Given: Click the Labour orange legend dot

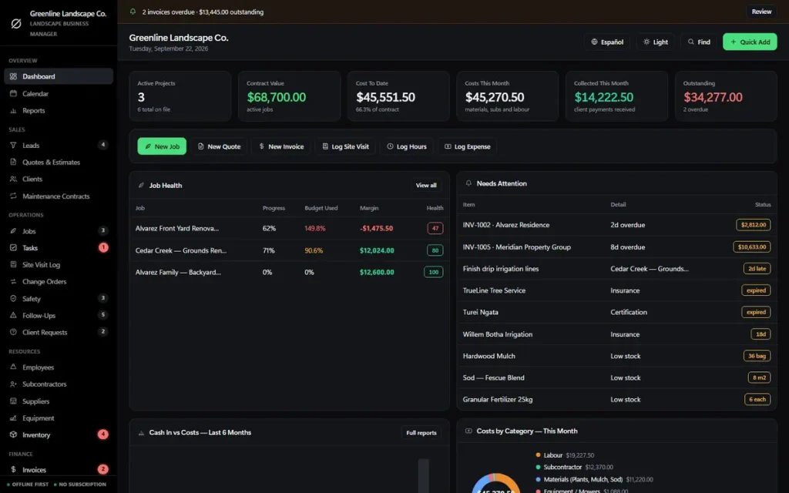Looking at the screenshot, I should (x=538, y=454).
